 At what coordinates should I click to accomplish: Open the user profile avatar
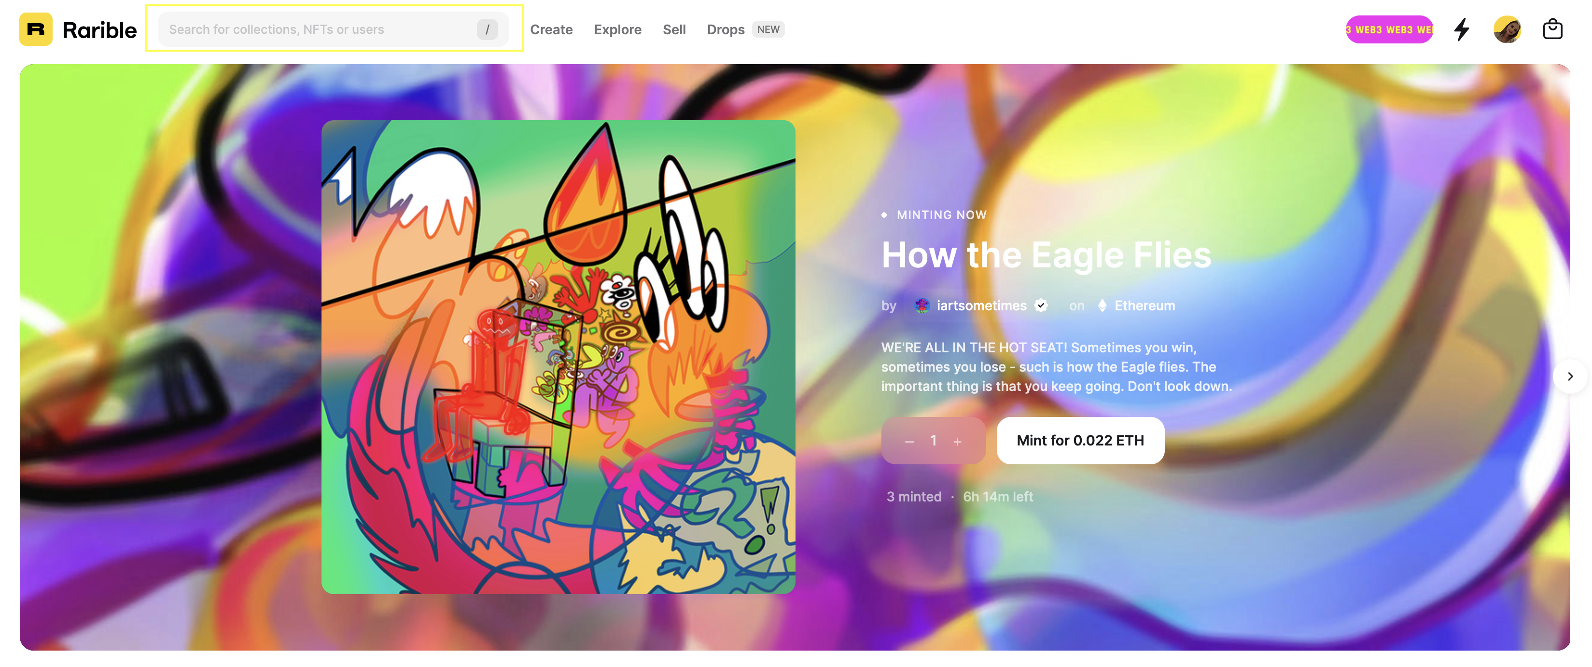pyautogui.click(x=1507, y=29)
